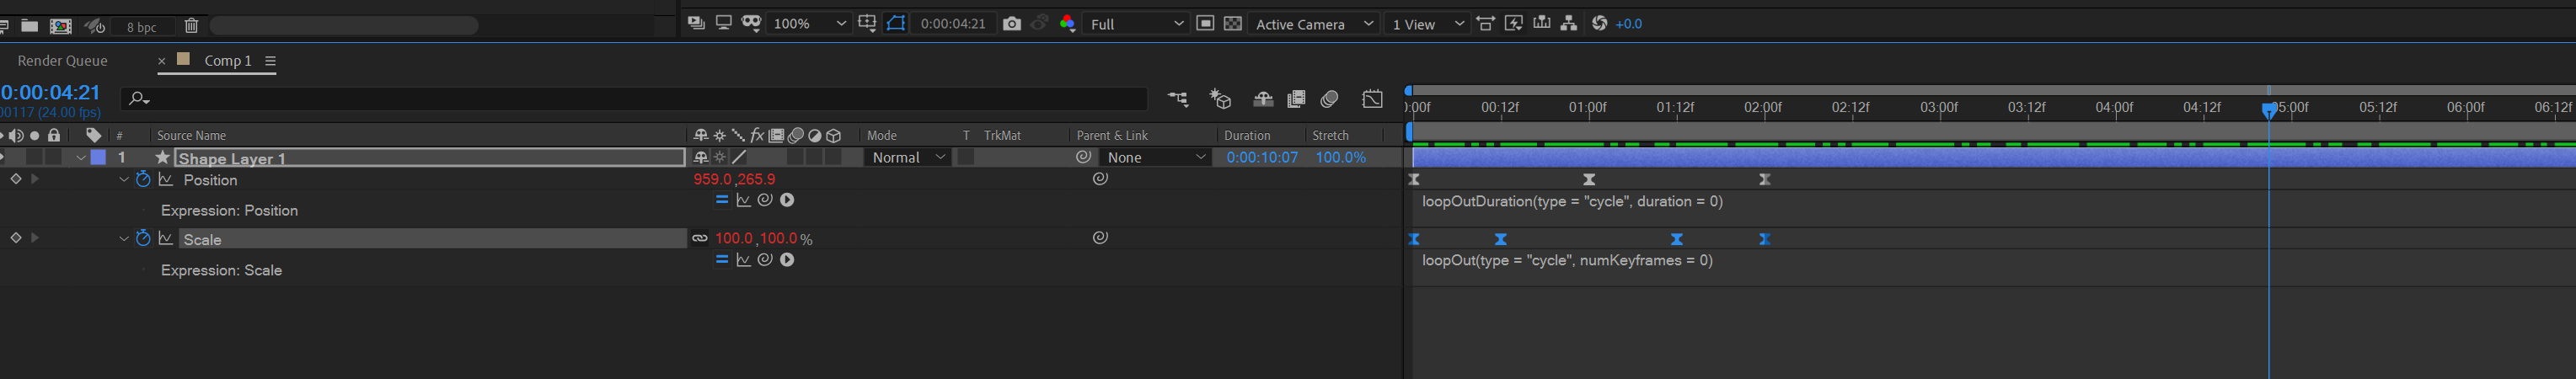This screenshot has width=2576, height=379.
Task: Click the Duration value 0:00:10:07
Action: click(1262, 157)
